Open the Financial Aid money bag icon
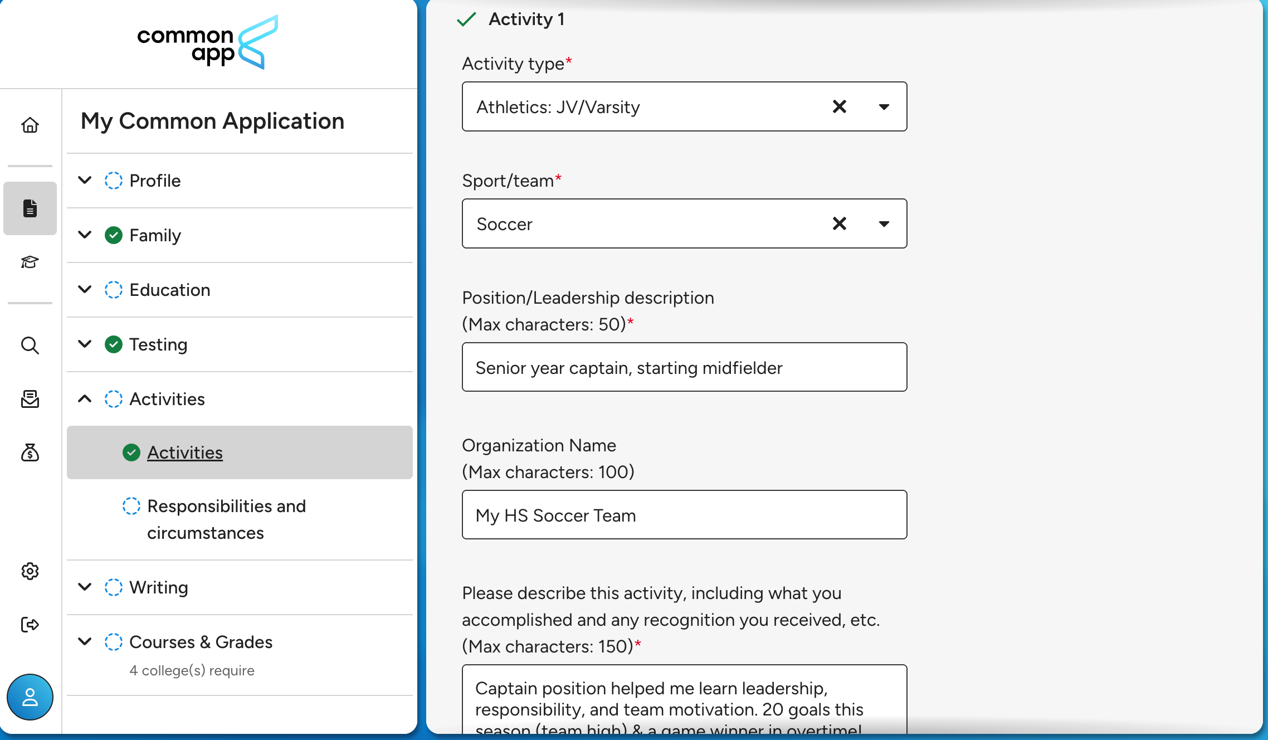Image resolution: width=1268 pixels, height=740 pixels. tap(30, 452)
